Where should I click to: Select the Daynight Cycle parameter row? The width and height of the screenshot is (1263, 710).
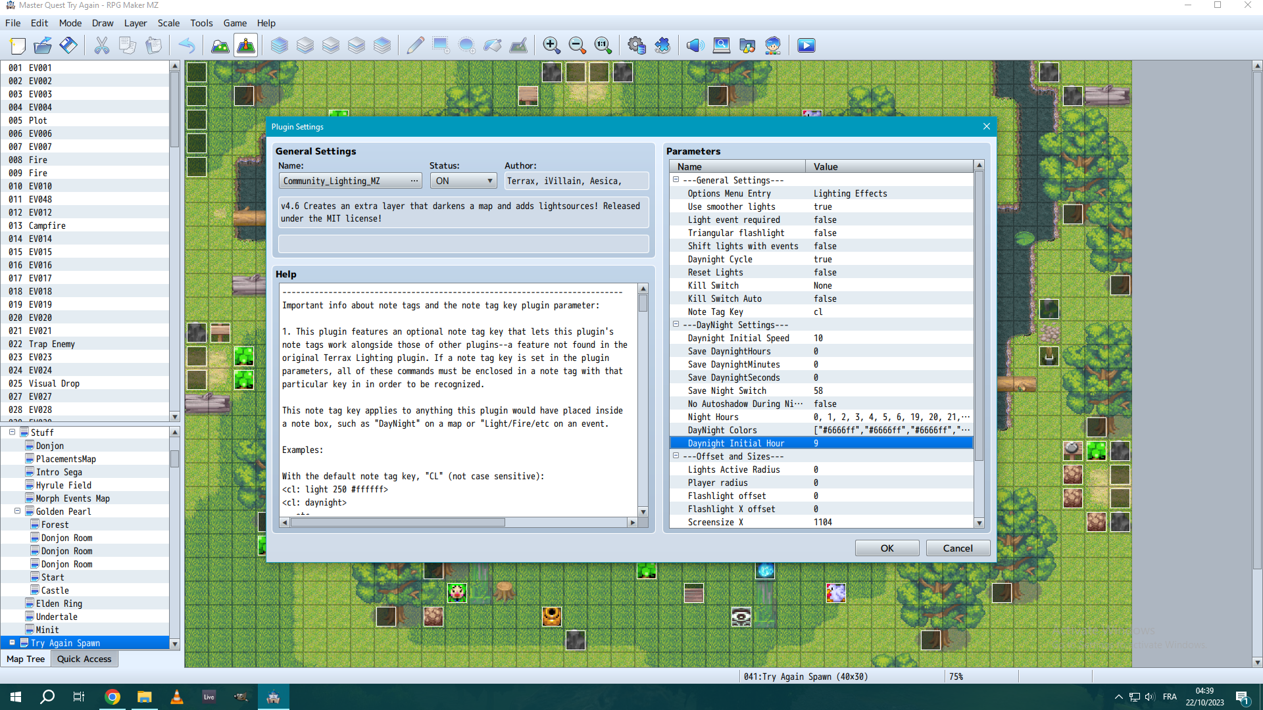821,259
